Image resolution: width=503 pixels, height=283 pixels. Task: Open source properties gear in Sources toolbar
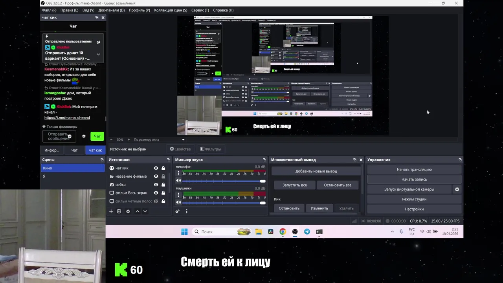[128, 211]
